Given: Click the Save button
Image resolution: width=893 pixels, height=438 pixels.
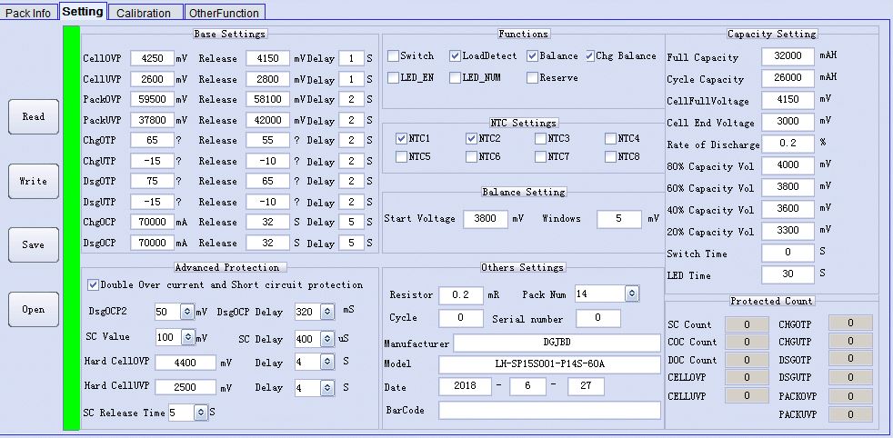Looking at the screenshot, I should [x=34, y=244].
